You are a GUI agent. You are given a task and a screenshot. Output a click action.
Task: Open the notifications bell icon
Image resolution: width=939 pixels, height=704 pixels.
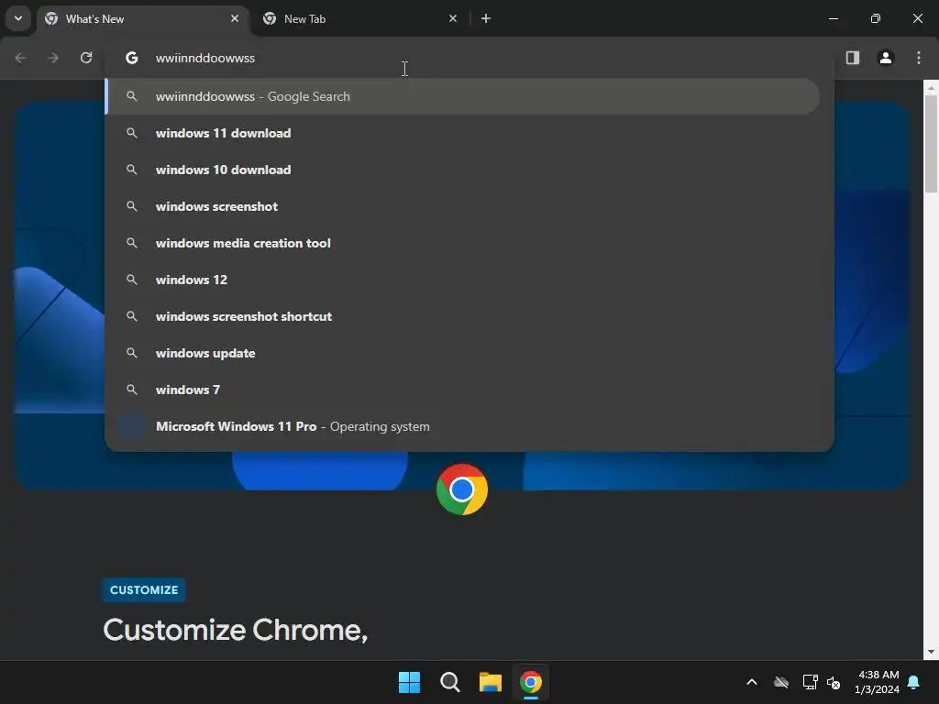click(x=914, y=682)
